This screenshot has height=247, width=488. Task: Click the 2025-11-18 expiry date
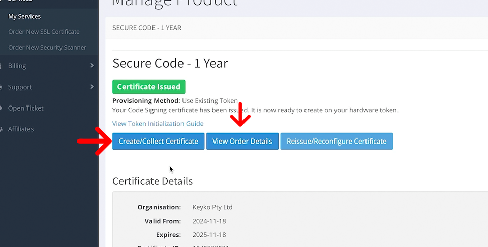click(x=209, y=235)
